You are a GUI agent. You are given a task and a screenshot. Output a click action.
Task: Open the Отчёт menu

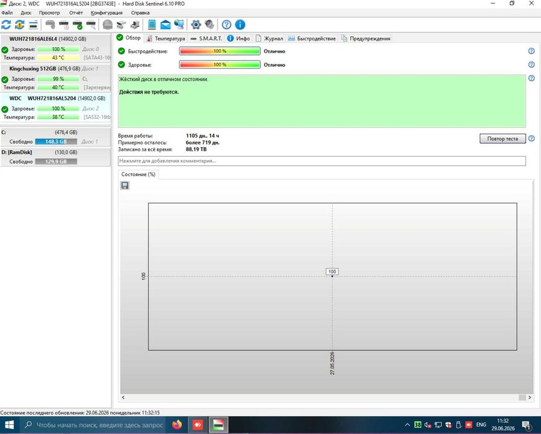[76, 13]
